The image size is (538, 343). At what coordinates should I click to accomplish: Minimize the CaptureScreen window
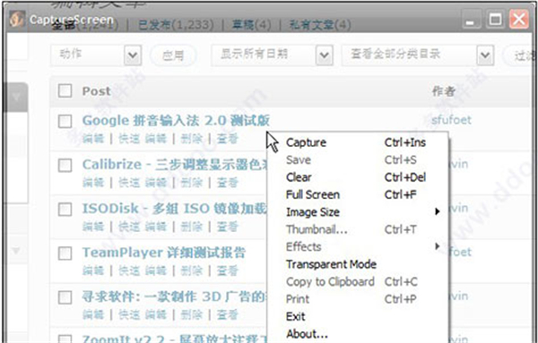(471, 21)
